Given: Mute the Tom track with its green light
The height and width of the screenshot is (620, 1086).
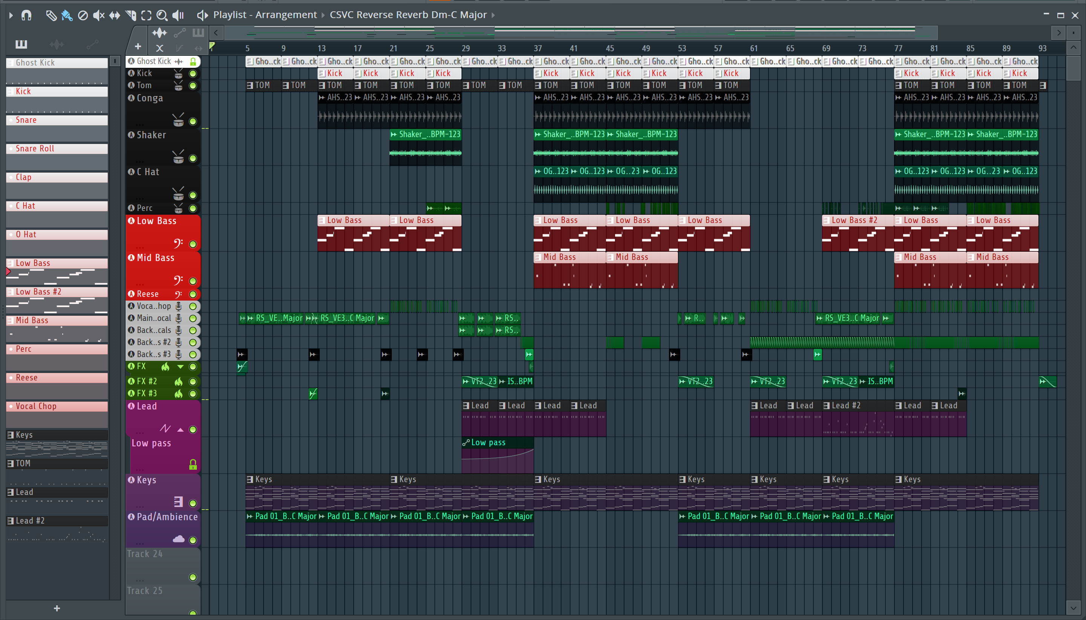Looking at the screenshot, I should tap(193, 86).
